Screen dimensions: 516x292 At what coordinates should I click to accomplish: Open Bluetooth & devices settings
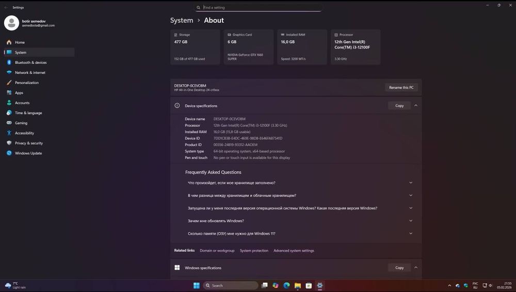pyautogui.click(x=39, y=62)
